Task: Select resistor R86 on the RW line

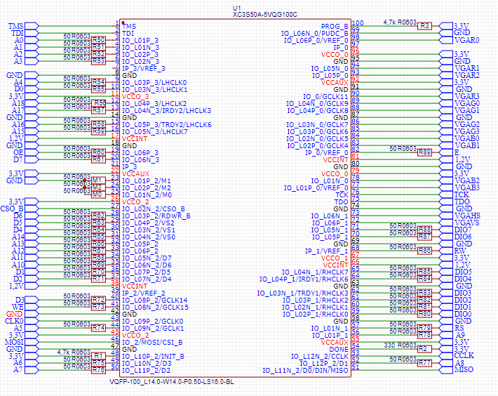Action: pos(424,251)
